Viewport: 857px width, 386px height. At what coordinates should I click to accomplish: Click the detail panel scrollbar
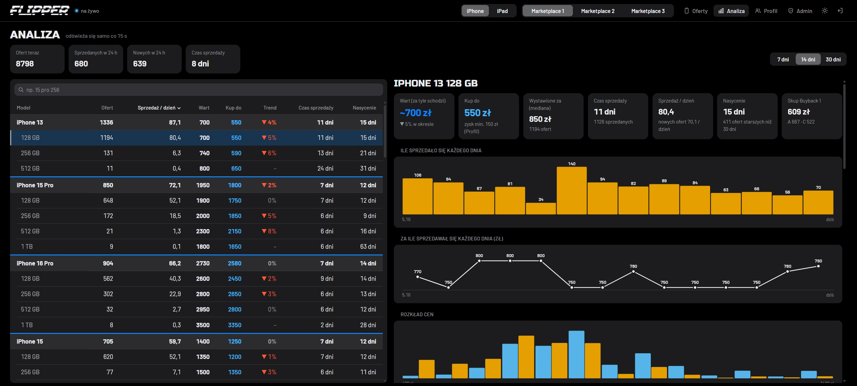click(844, 126)
